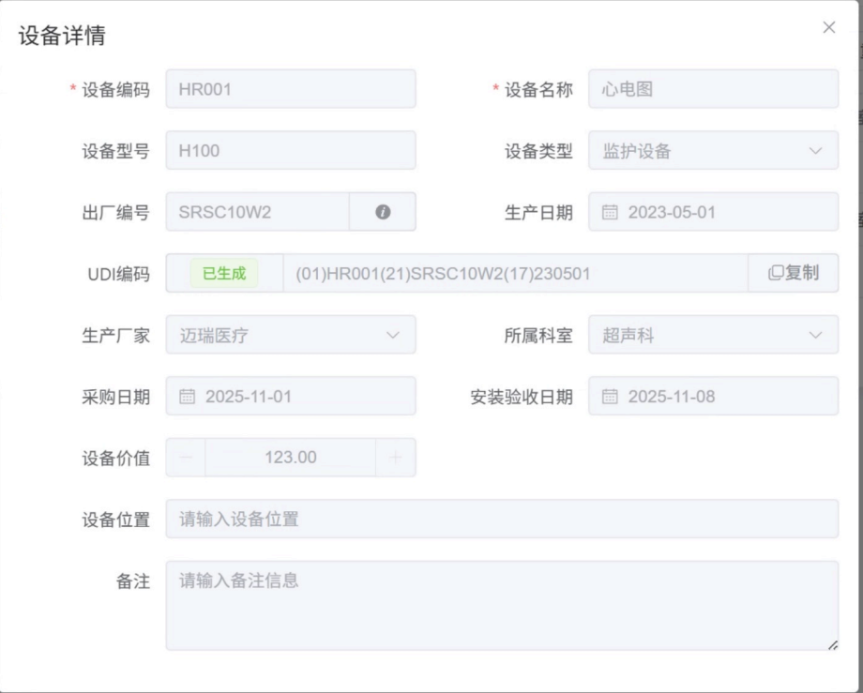Viewport: 863px width, 693px height.
Task: Close the 设备详情 dialog
Action: pyautogui.click(x=828, y=28)
